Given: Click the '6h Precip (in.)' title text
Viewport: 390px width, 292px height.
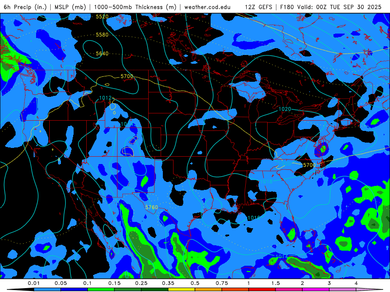Looking at the screenshot, I should pyautogui.click(x=25, y=7).
